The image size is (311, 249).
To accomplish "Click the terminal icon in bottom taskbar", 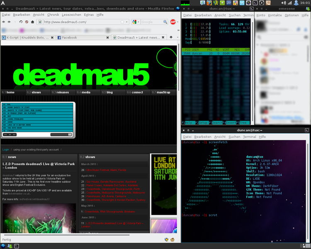I will [17, 246].
